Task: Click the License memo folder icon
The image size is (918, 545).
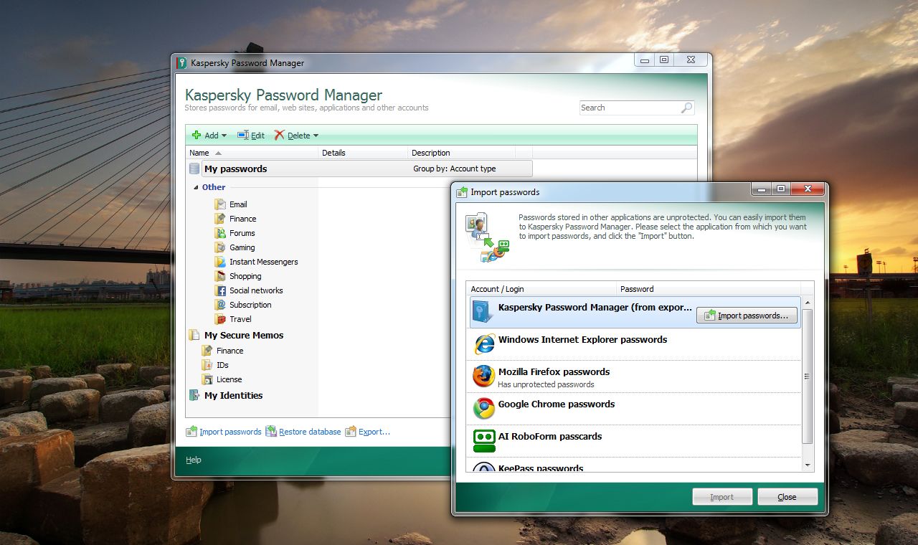Action: point(207,379)
